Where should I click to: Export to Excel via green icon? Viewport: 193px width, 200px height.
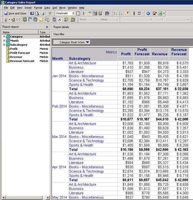160,13
